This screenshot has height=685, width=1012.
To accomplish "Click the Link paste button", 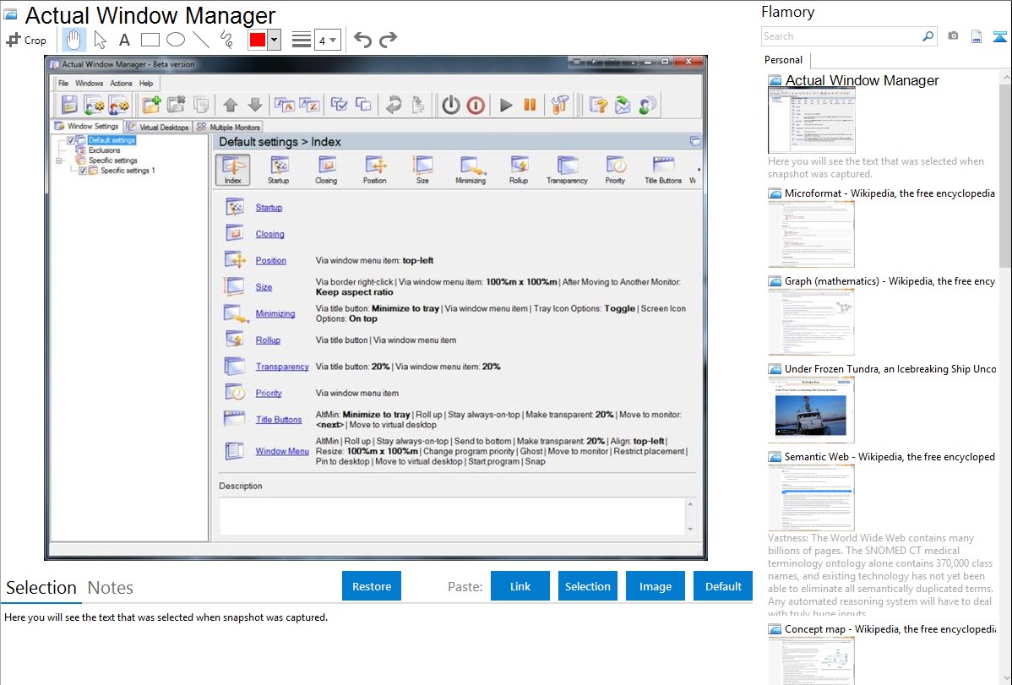I will coord(520,586).
